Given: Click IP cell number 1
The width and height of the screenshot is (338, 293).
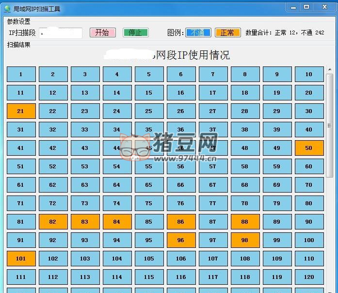Looking at the screenshot, I should coord(21,74).
